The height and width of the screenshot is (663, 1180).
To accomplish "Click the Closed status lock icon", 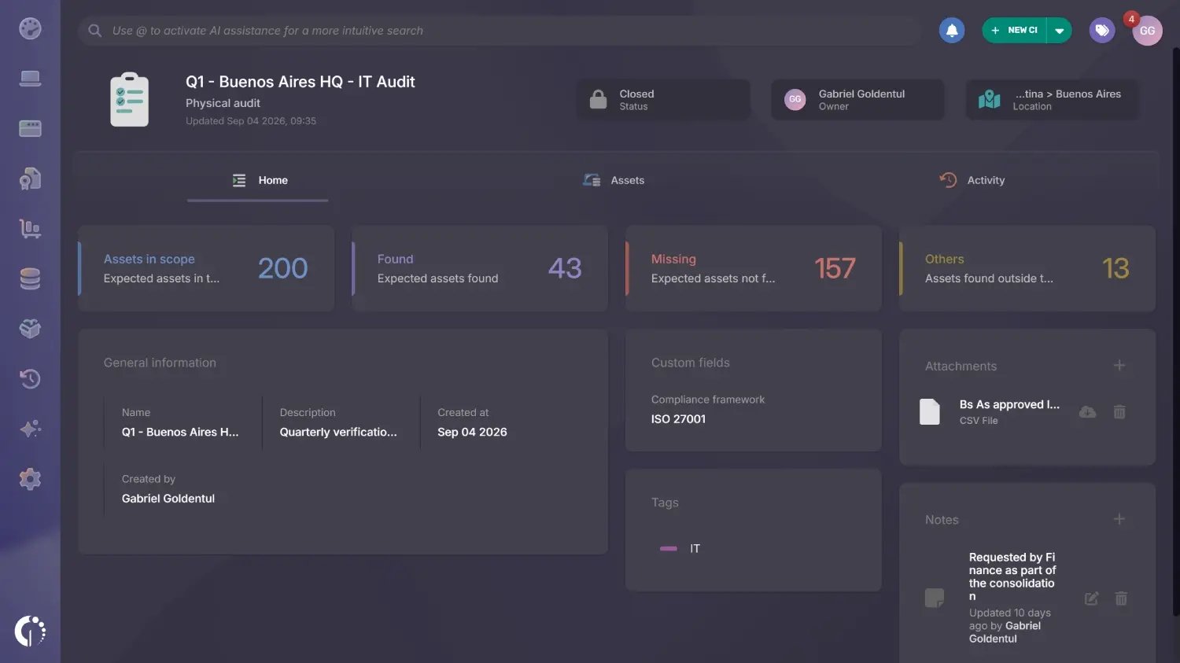I will click(x=599, y=99).
